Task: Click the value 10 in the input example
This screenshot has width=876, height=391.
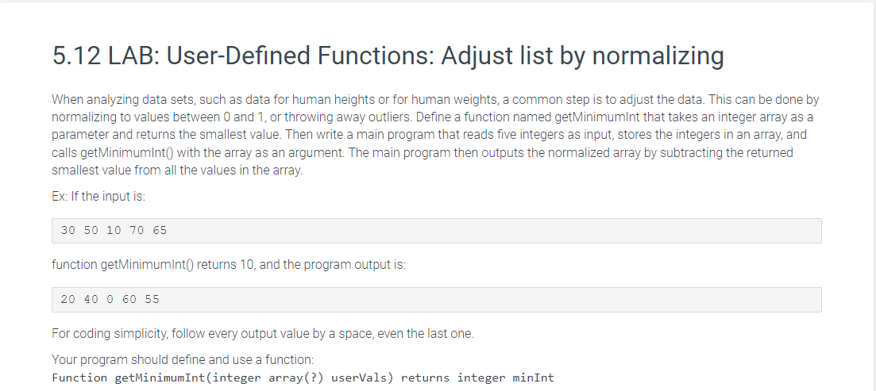Action: 114,230
